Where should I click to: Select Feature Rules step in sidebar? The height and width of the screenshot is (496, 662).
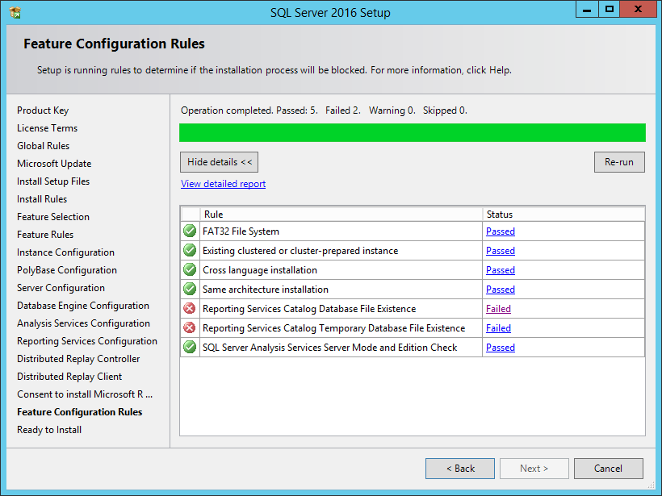[45, 235]
